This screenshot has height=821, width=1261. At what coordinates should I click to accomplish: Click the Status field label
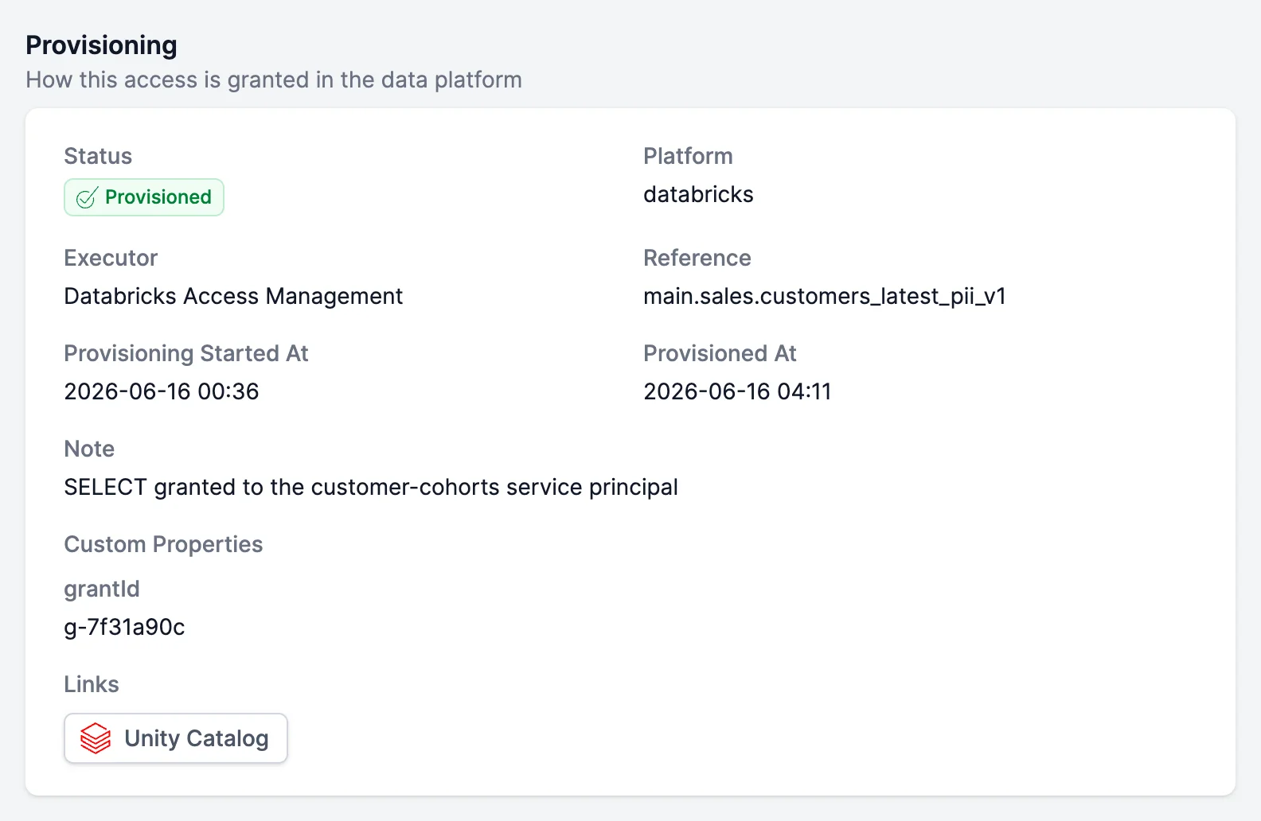98,156
